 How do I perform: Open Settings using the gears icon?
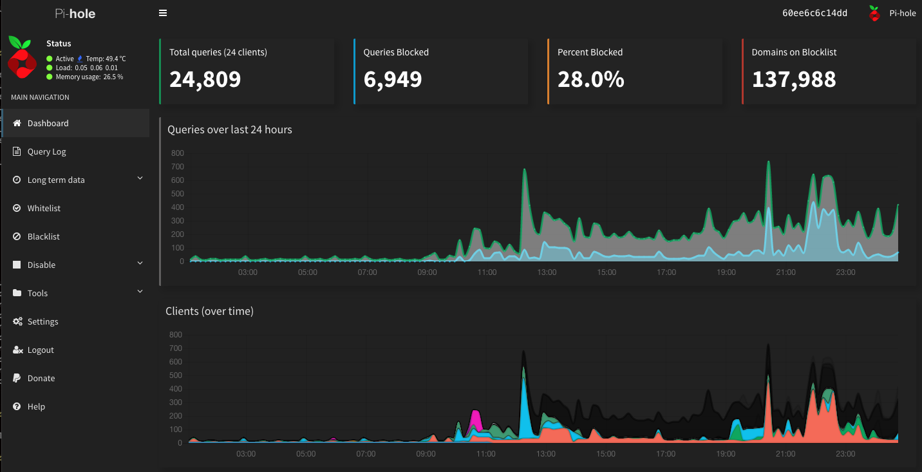click(17, 321)
